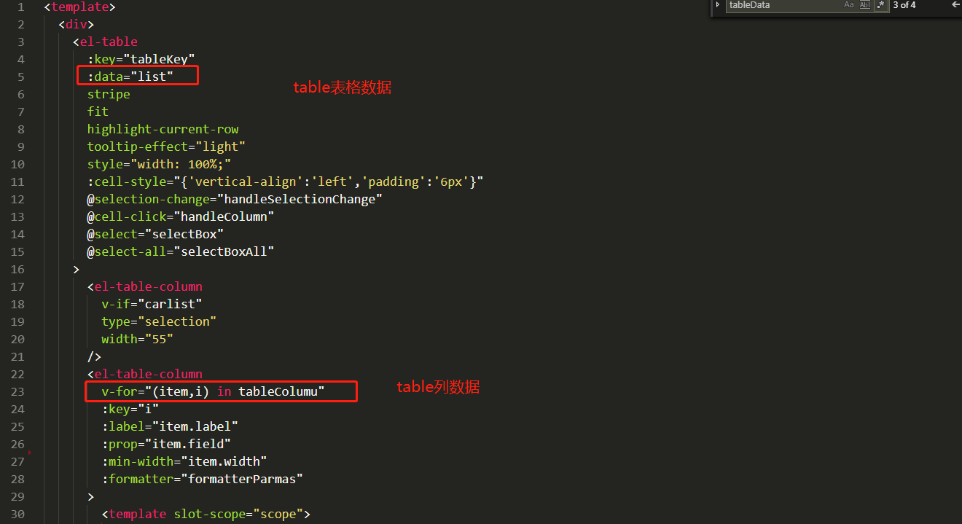Click the 'table表格数据' red annotation
Image resolution: width=962 pixels, height=524 pixels.
pyautogui.click(x=343, y=87)
